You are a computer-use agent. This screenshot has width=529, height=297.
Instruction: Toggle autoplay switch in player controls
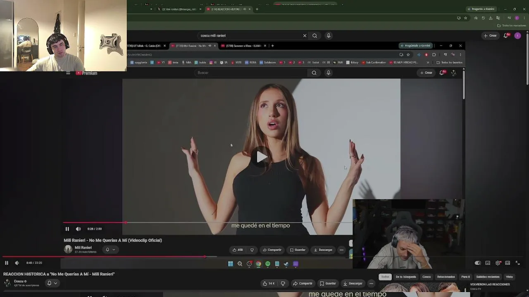(478, 263)
